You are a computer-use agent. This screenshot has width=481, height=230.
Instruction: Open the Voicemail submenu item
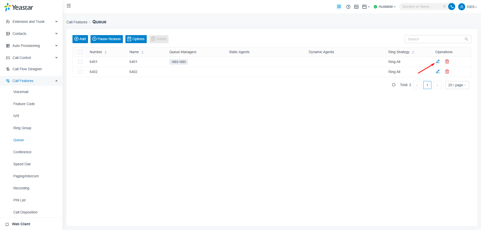tap(21, 92)
